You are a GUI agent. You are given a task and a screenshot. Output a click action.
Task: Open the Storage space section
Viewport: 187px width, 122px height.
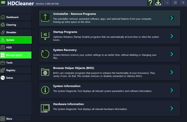(16, 55)
